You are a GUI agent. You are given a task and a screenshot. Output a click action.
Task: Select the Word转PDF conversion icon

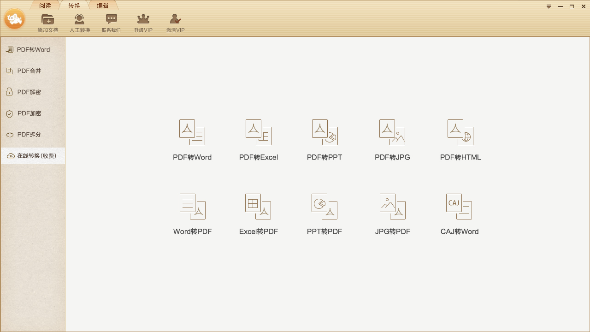[192, 207]
